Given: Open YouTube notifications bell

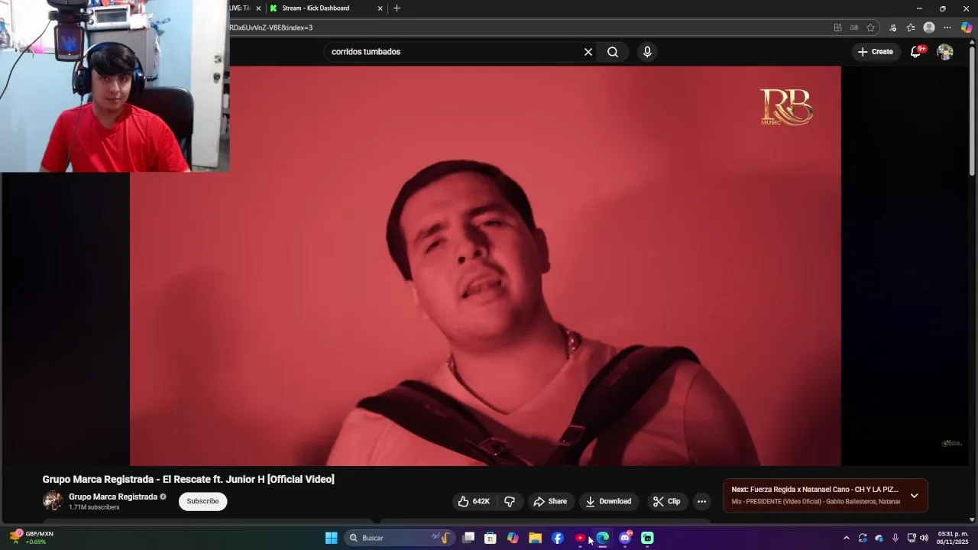Looking at the screenshot, I should tap(916, 52).
